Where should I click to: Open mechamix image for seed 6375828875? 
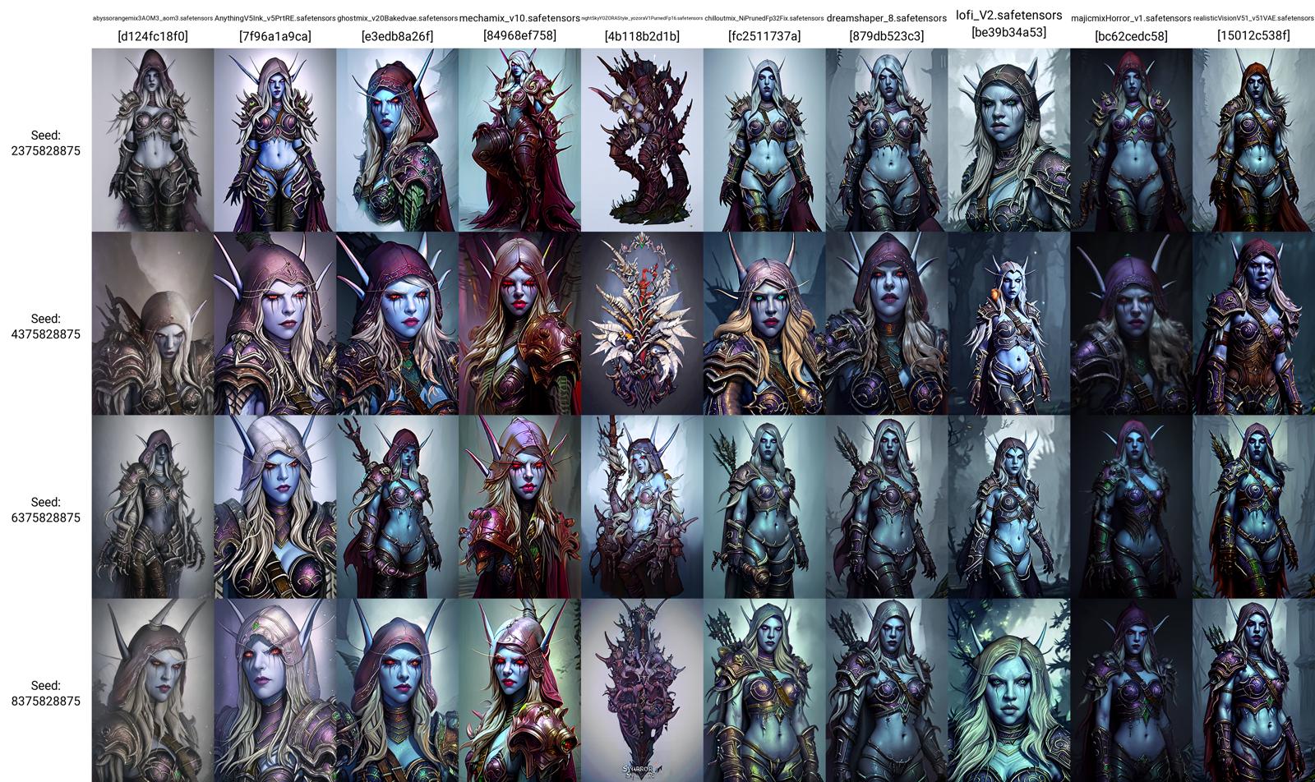coord(520,506)
